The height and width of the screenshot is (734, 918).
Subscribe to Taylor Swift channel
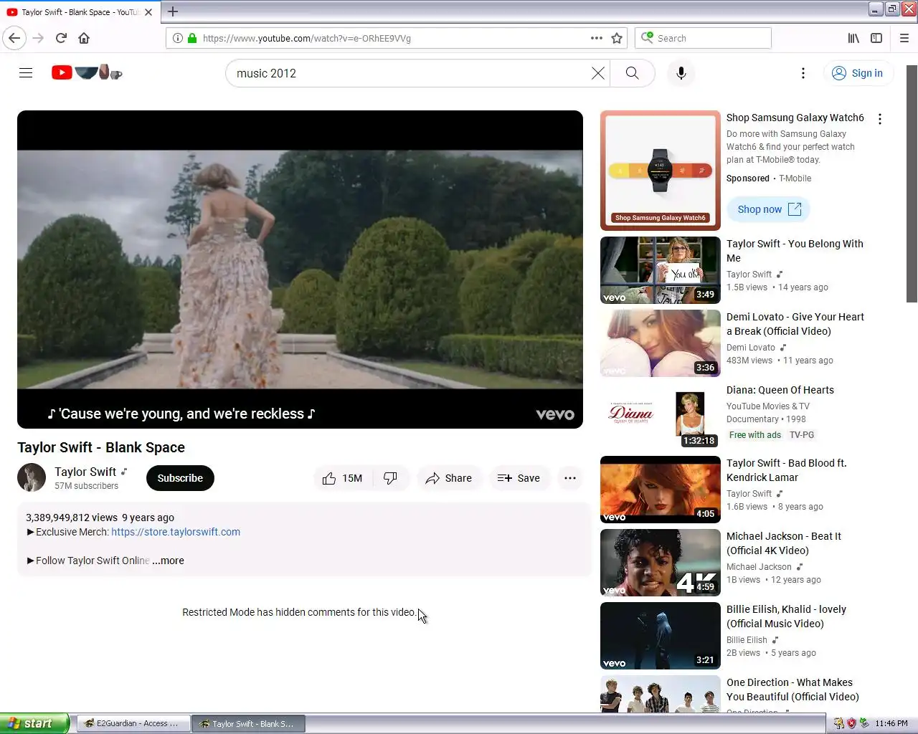(180, 478)
